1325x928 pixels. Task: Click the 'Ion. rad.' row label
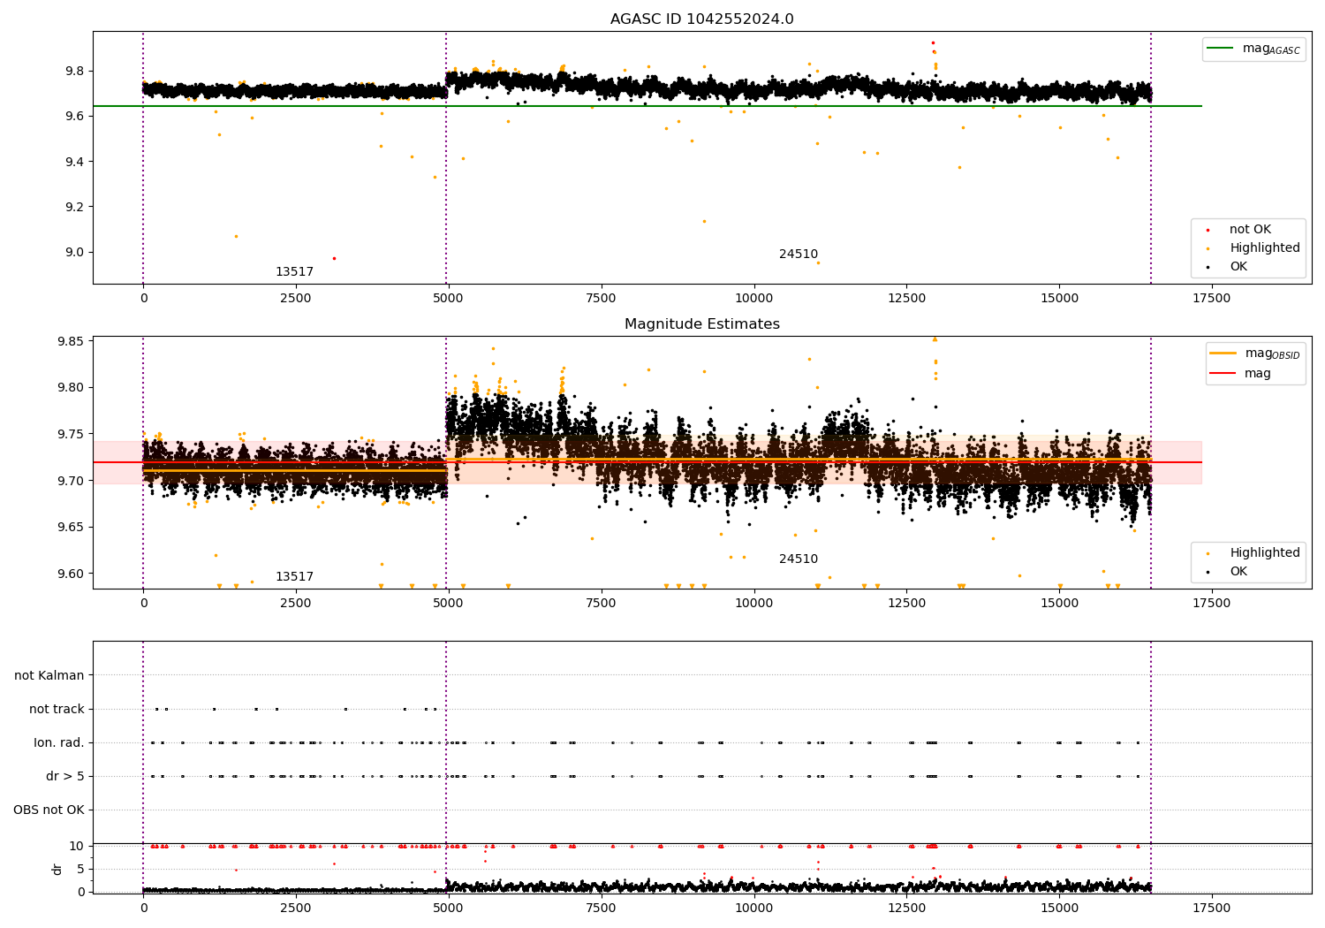pyautogui.click(x=59, y=742)
